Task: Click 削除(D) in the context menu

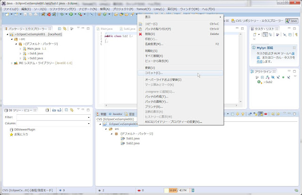Action: [x=180, y=34]
